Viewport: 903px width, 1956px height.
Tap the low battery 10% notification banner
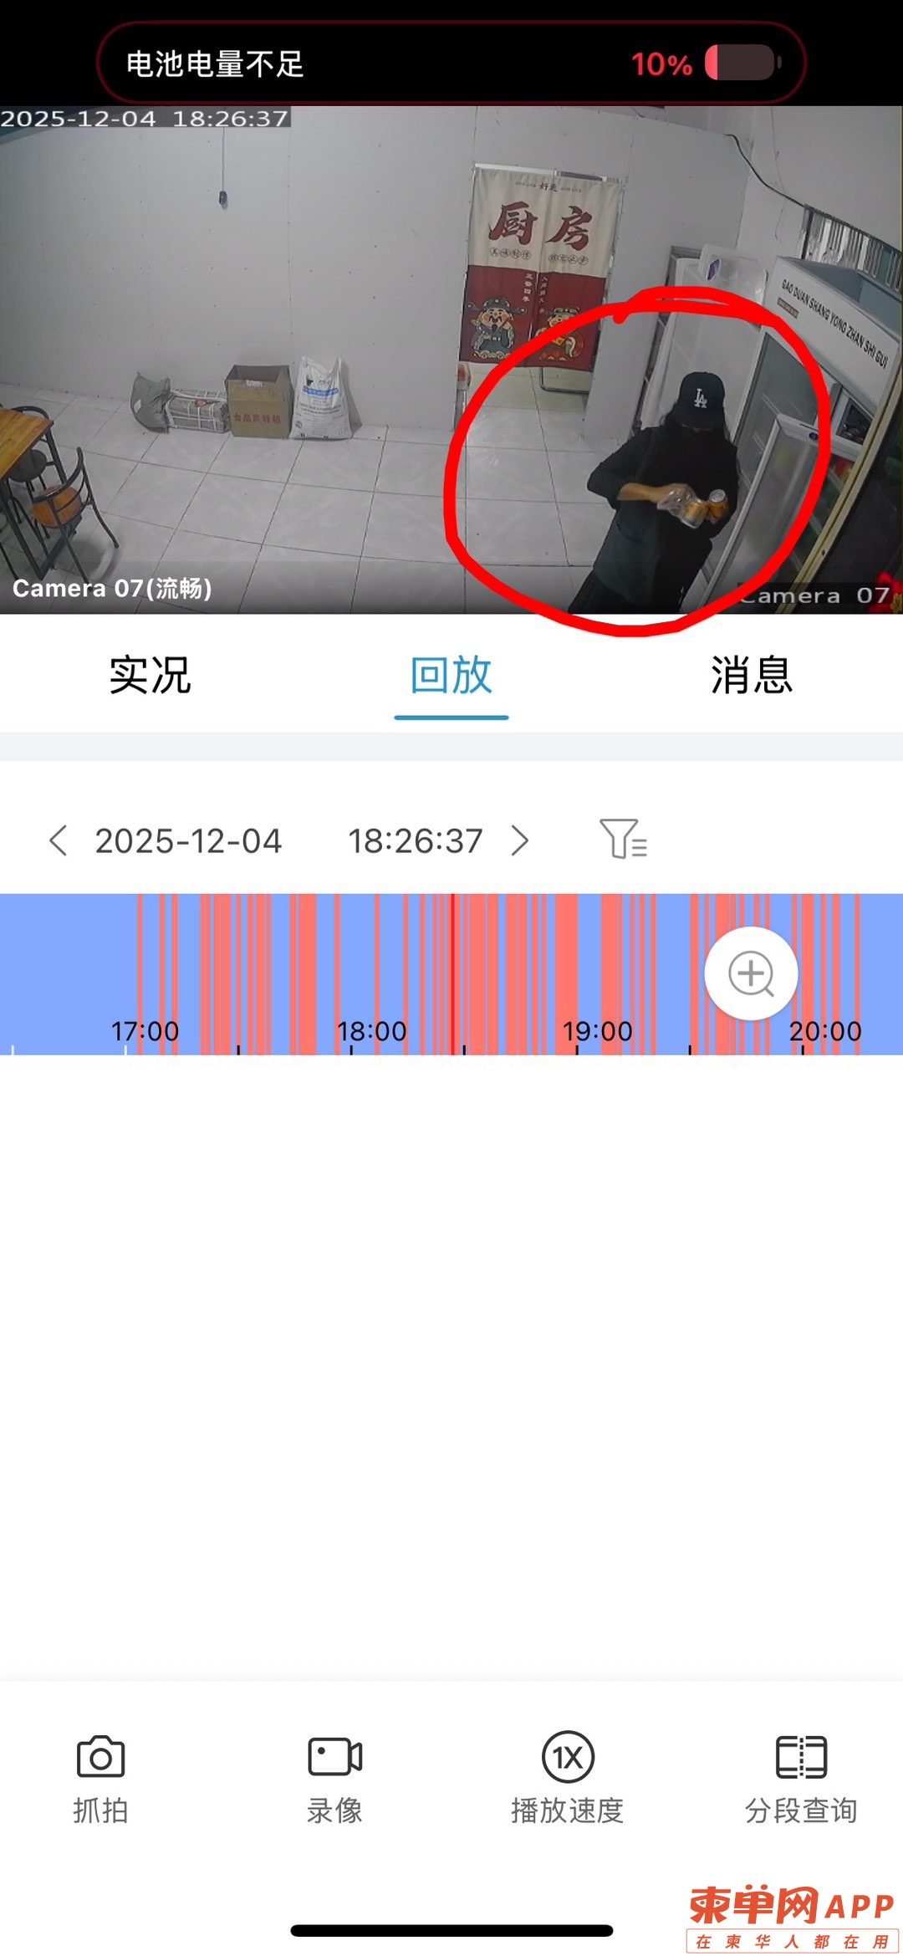pyautogui.click(x=451, y=63)
